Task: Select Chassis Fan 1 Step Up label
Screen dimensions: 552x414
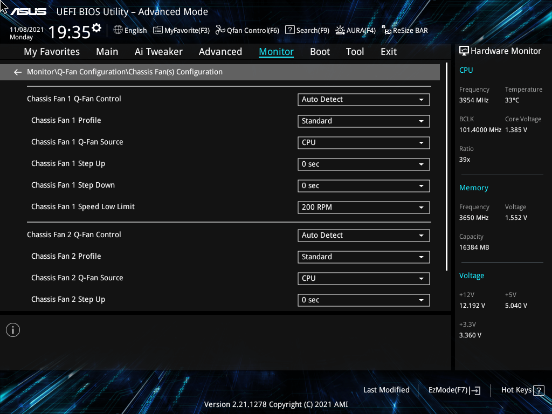Action: pos(68,164)
